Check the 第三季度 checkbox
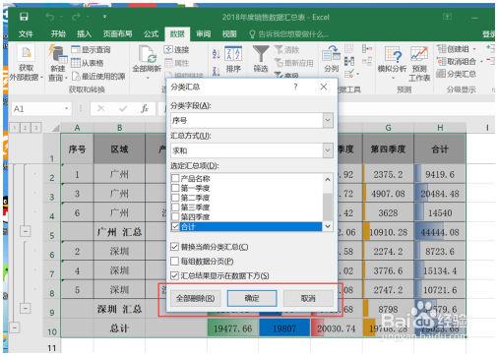This screenshot has height=356, width=498. click(x=175, y=208)
